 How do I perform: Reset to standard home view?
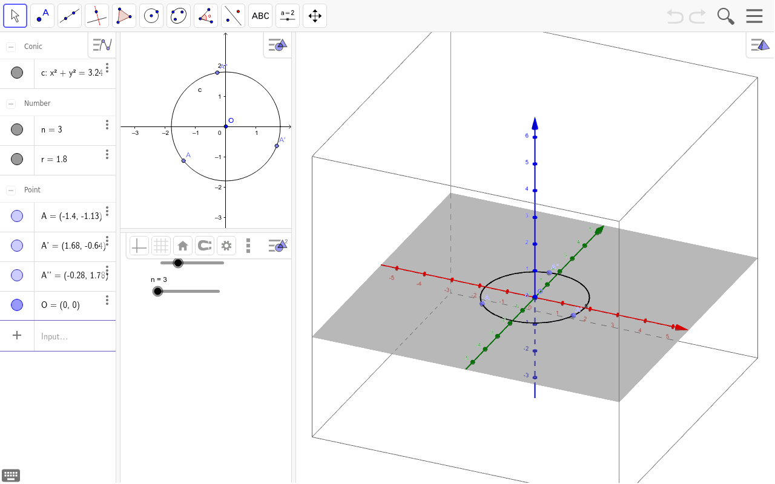click(183, 246)
